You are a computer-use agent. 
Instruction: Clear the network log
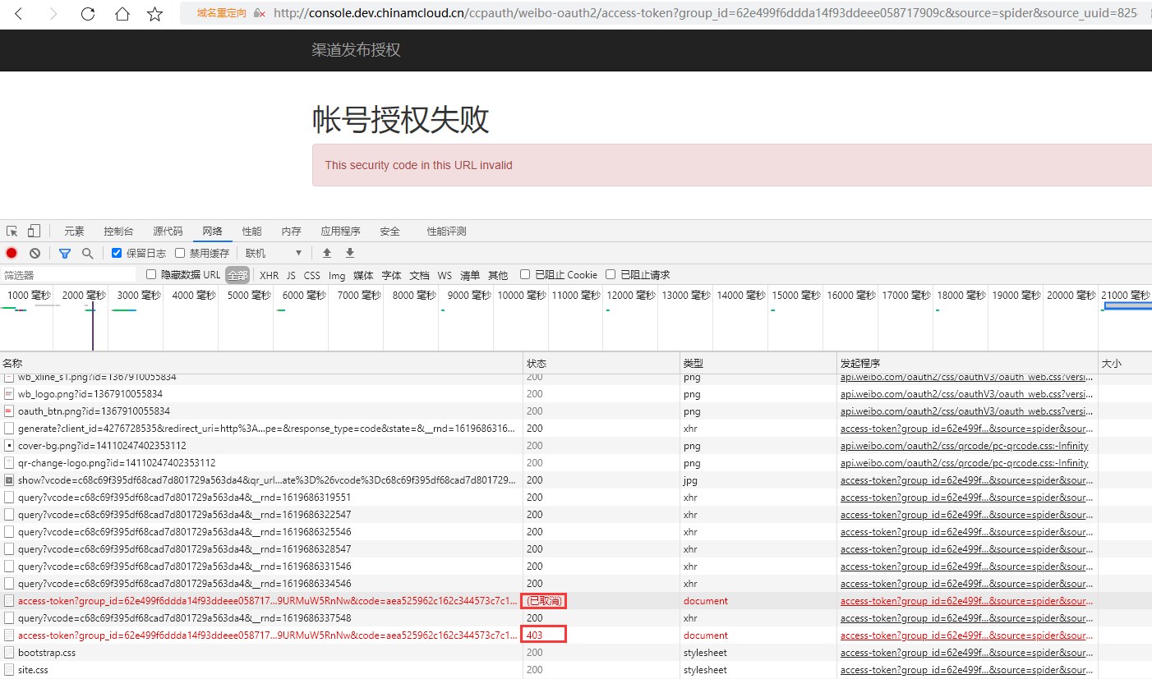[x=35, y=254]
